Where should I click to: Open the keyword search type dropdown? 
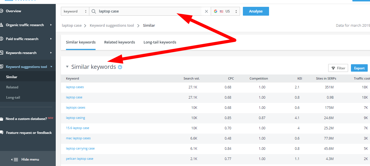pyautogui.click(x=75, y=11)
